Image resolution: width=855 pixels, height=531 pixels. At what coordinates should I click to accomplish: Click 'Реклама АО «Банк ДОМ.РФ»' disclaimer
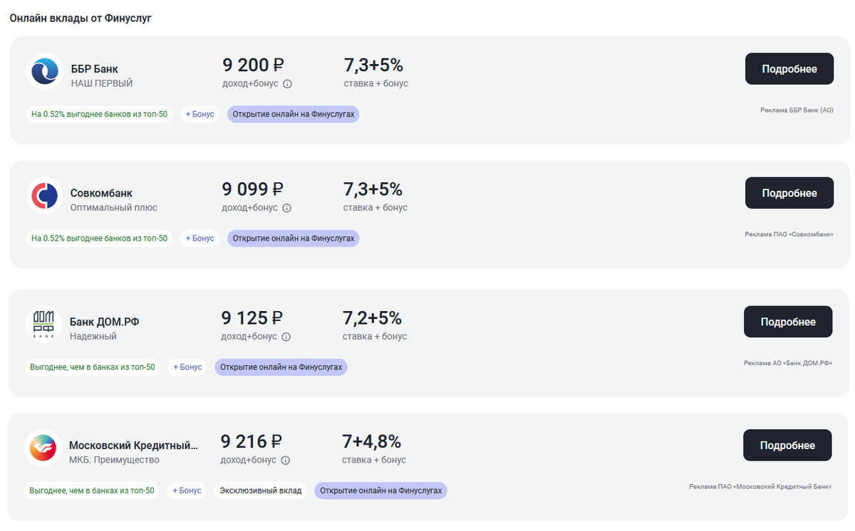(x=788, y=363)
